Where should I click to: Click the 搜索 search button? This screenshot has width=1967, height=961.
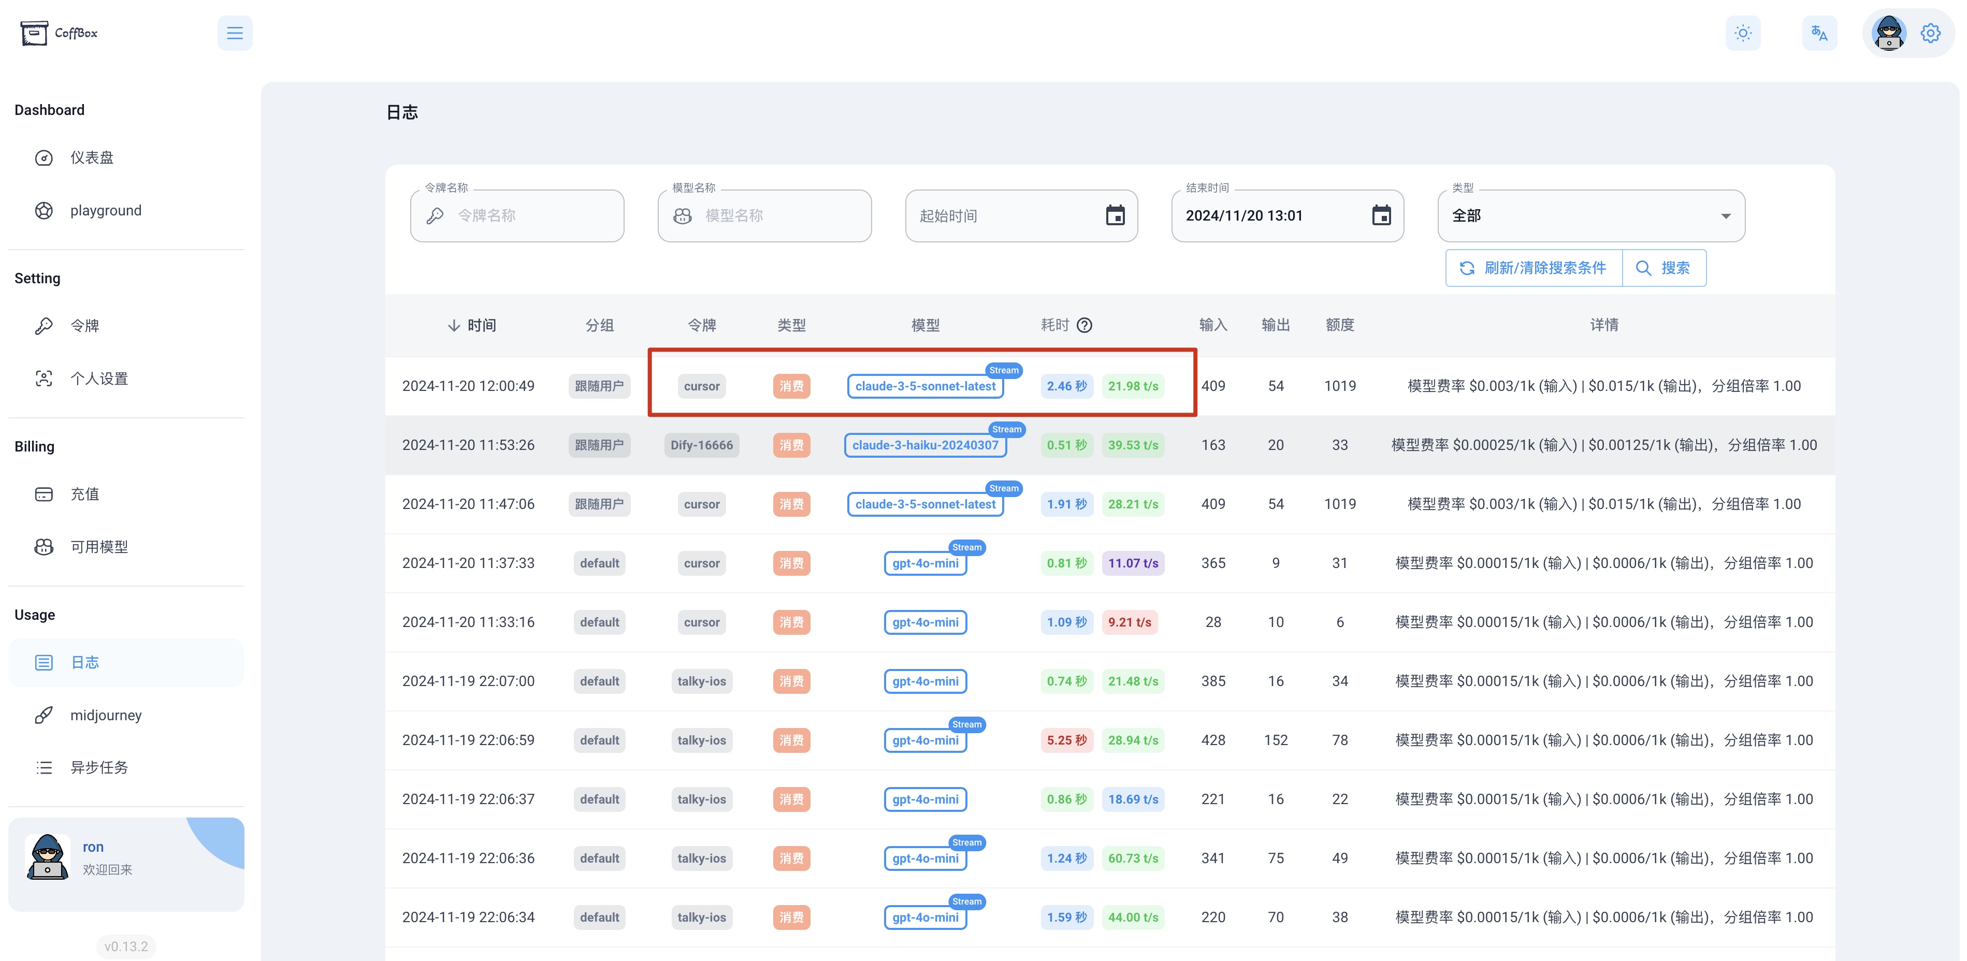point(1664,268)
